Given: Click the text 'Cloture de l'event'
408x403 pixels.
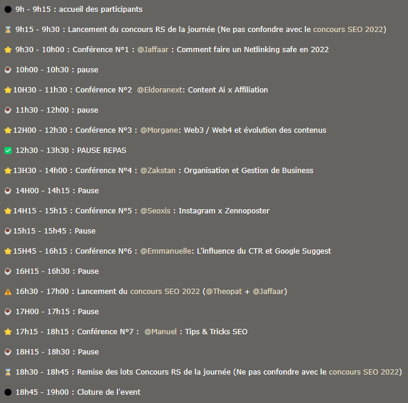Looking at the screenshot, I should coord(109,392).
